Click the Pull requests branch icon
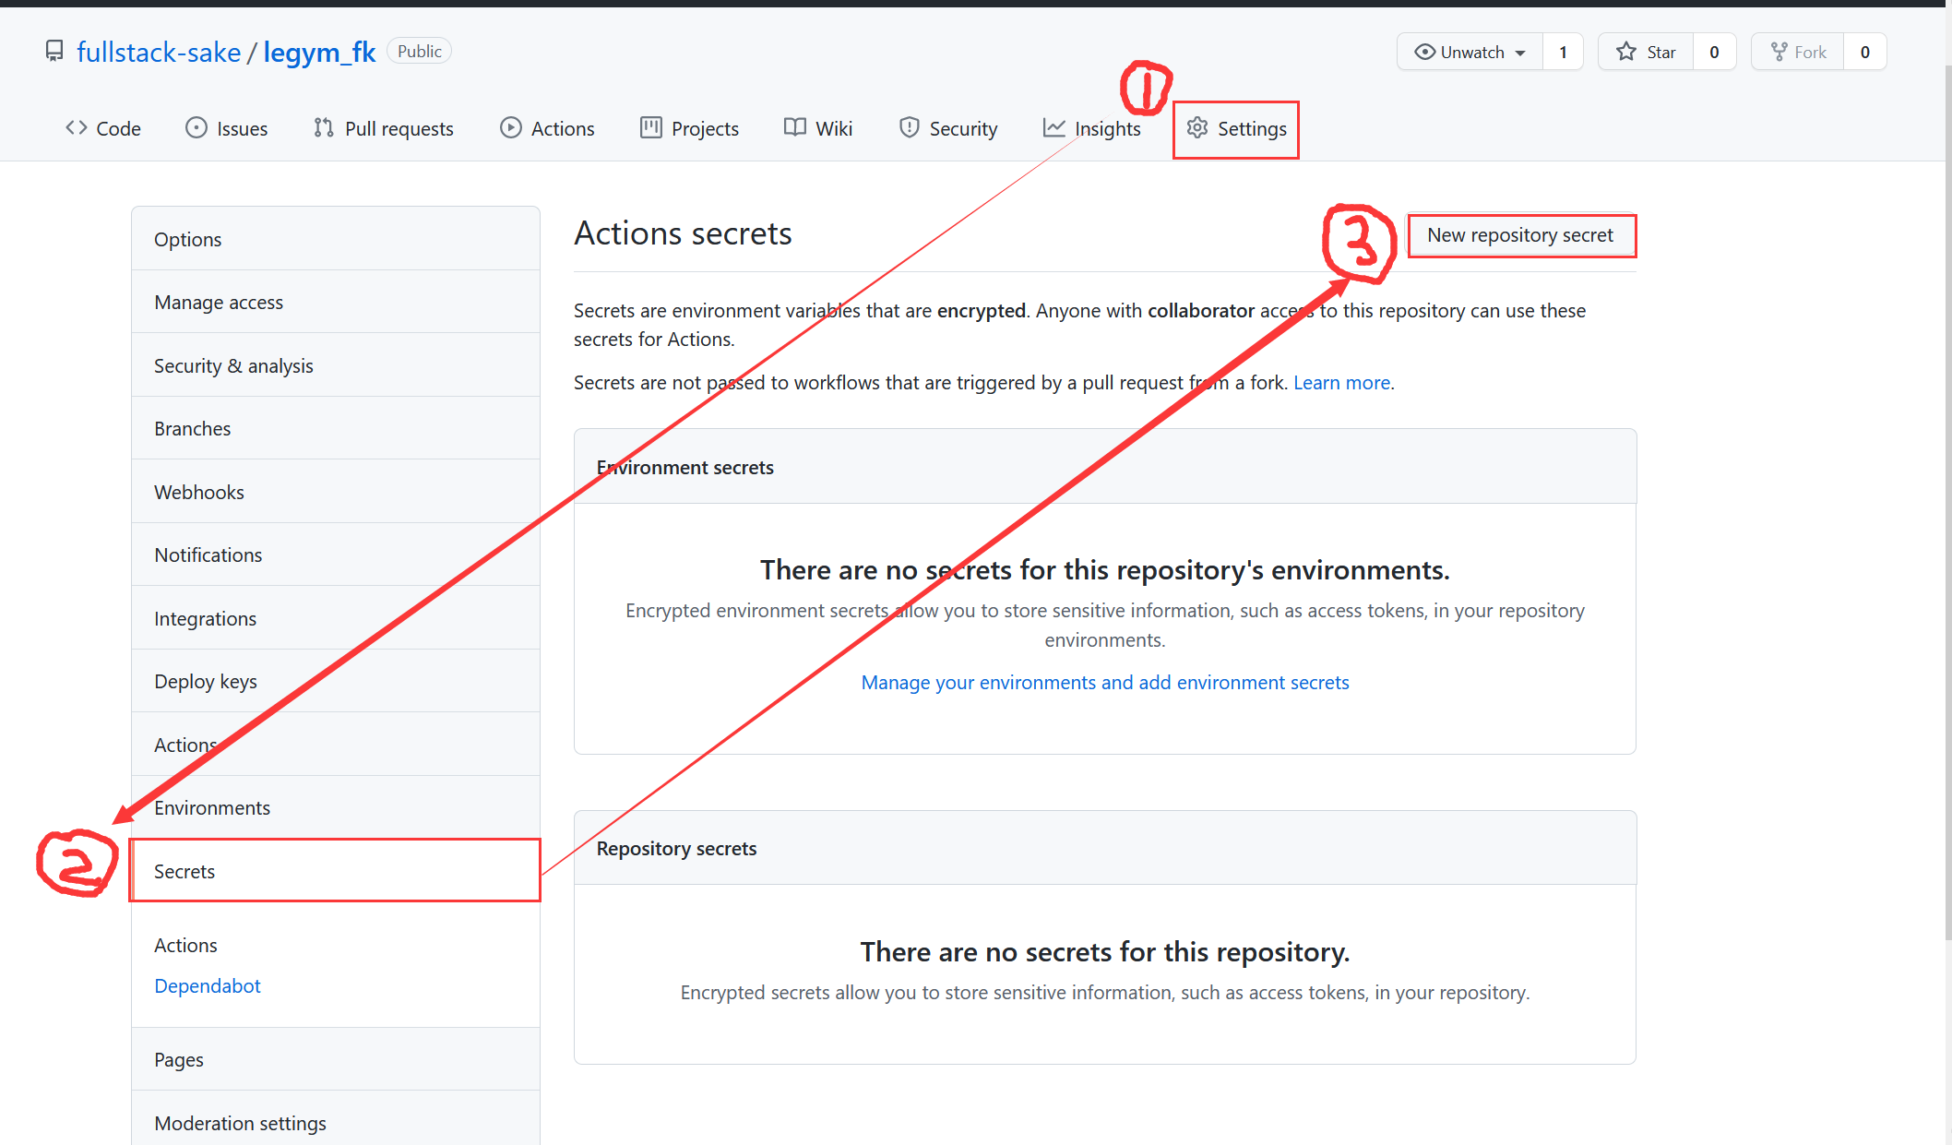 (x=323, y=128)
